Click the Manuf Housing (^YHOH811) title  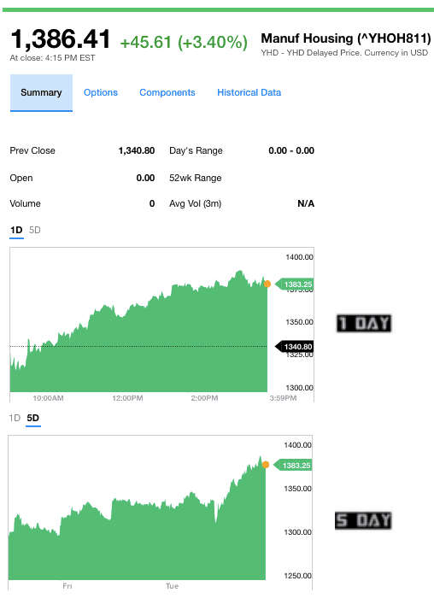pyautogui.click(x=346, y=38)
